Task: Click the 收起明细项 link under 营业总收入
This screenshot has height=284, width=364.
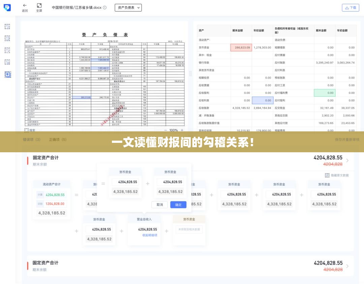Action: (x=150, y=235)
